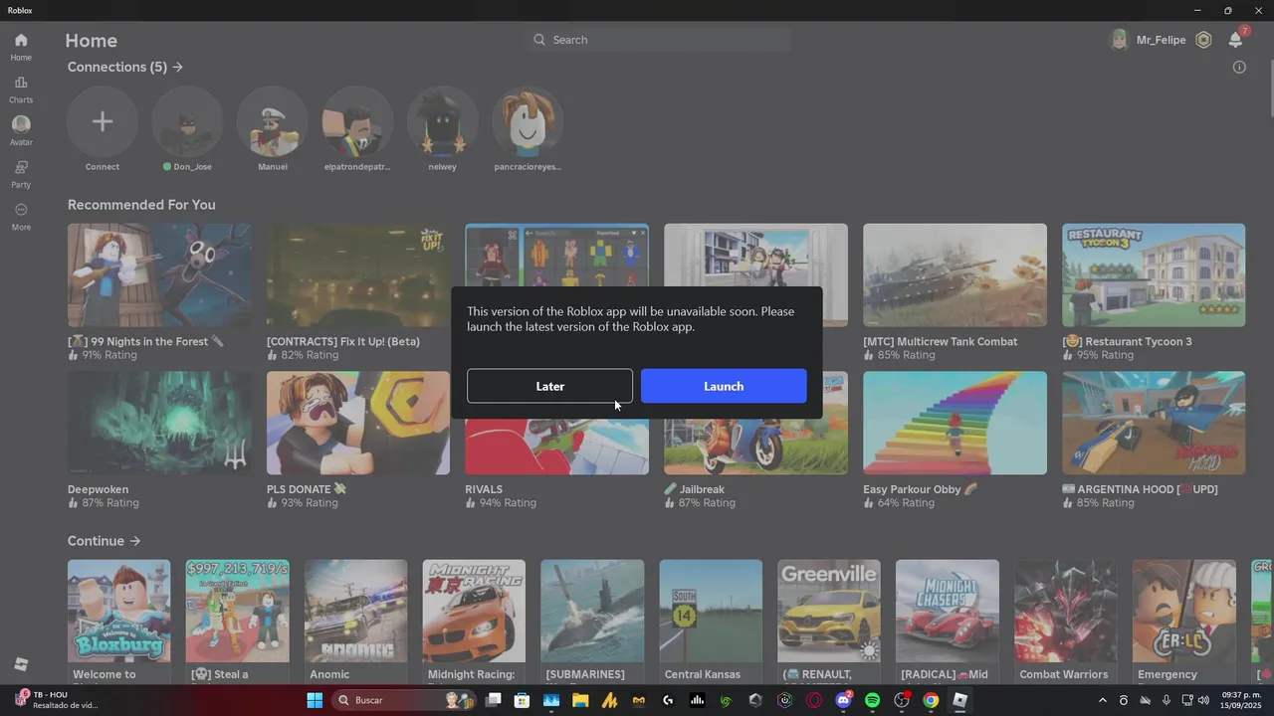Screen dimensions: 1274x716
Task: Open Spotify from the taskbar
Action: (873, 700)
